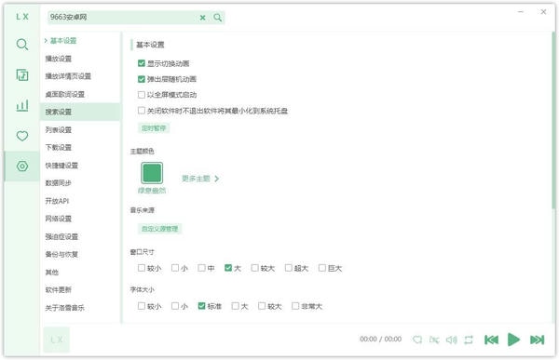Open my favorites via the sidebar heart icon
The width and height of the screenshot is (559, 360).
coord(22,136)
